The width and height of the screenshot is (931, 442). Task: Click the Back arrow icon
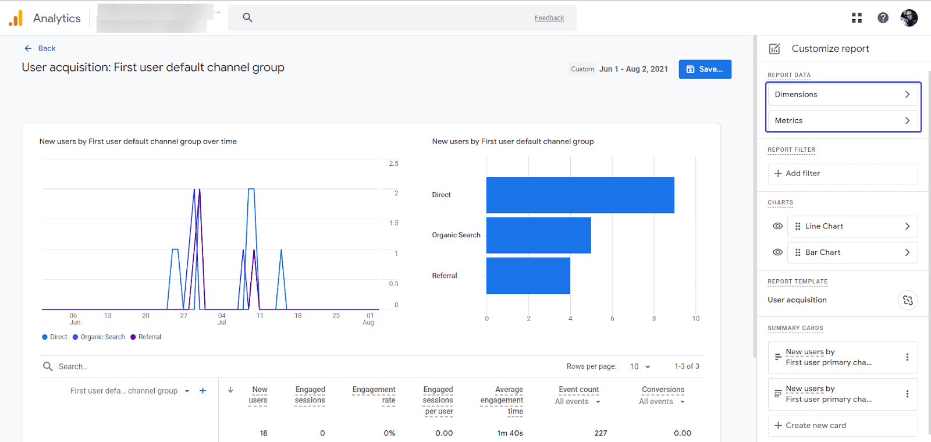point(28,48)
